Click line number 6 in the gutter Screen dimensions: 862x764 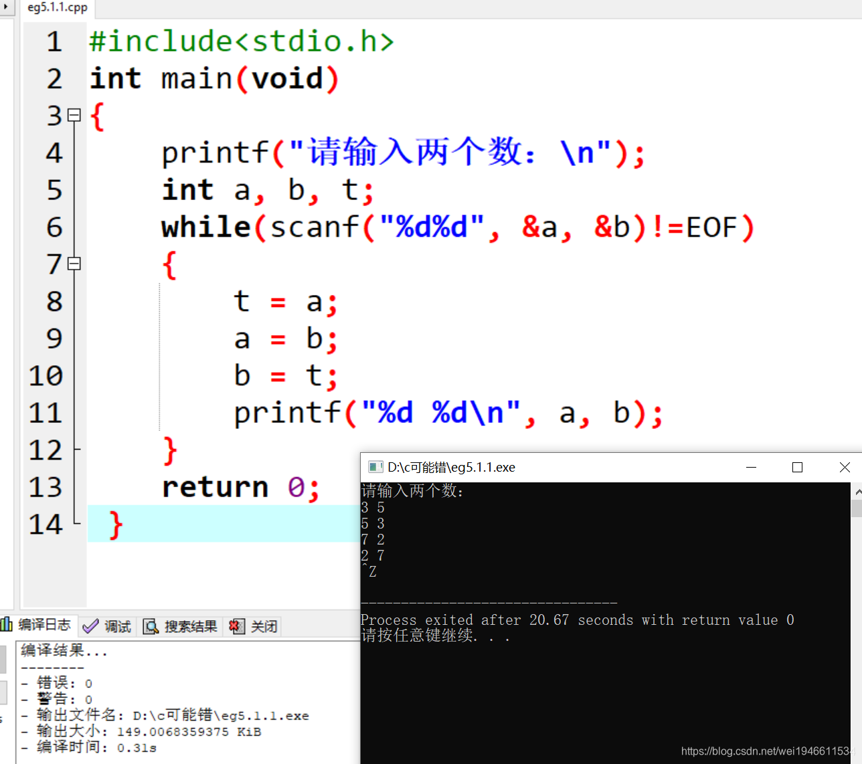tap(54, 227)
